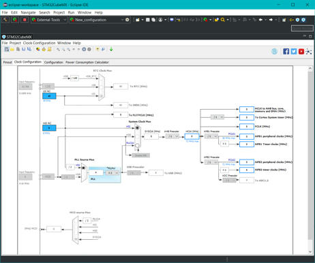Click the run launch icon beside hammer

pyautogui.click(x=15, y=20)
